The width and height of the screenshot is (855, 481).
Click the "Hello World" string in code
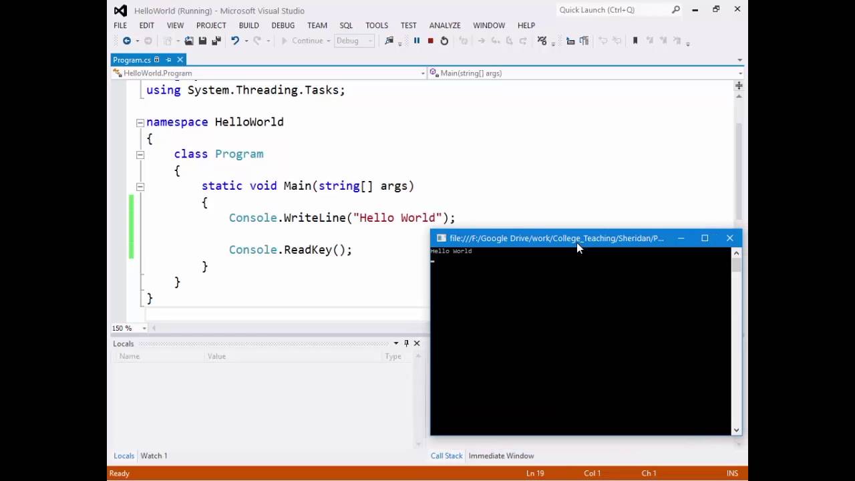point(397,218)
